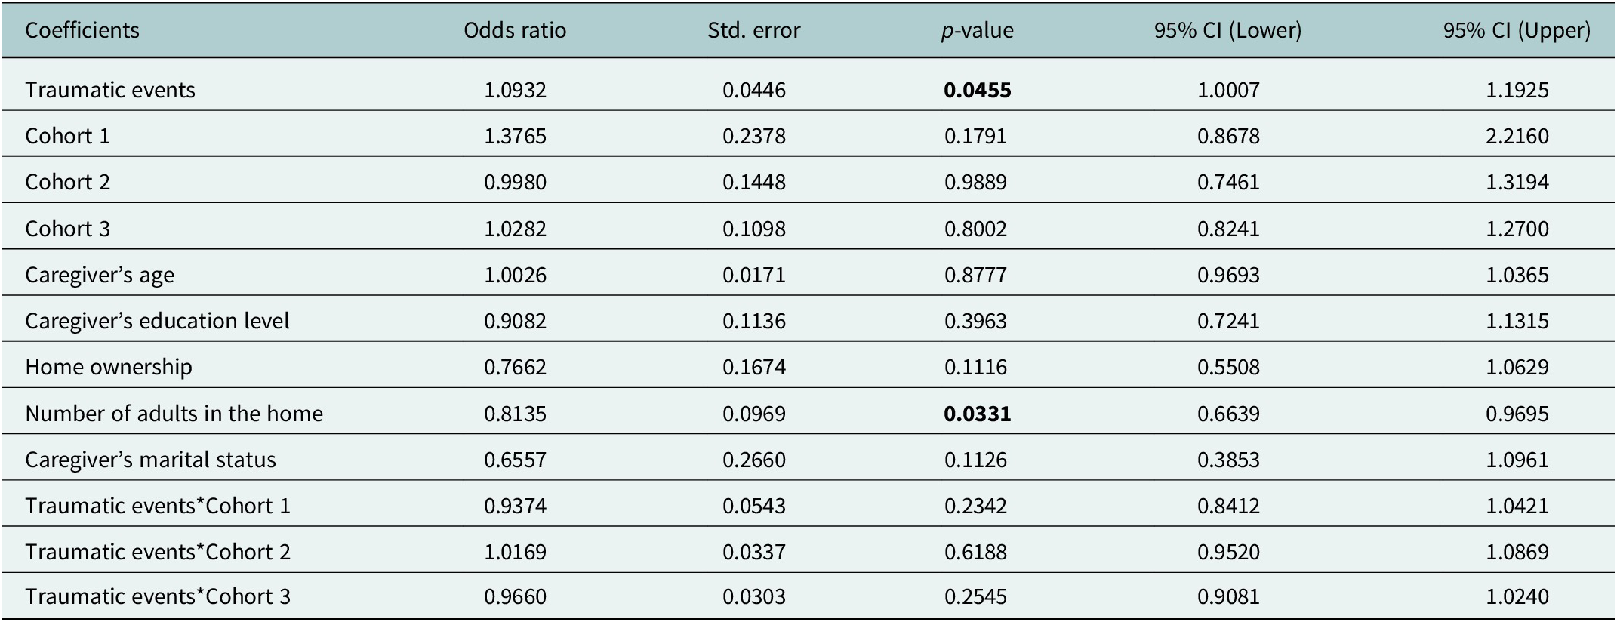Click the Coefficients column header
This screenshot has width=1617, height=622.
[x=82, y=30]
